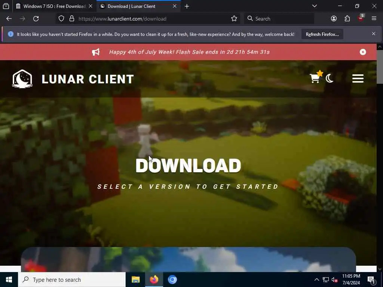This screenshot has width=383, height=287.
Task: Click the page vertical scrollbar thumb
Action: (380, 67)
